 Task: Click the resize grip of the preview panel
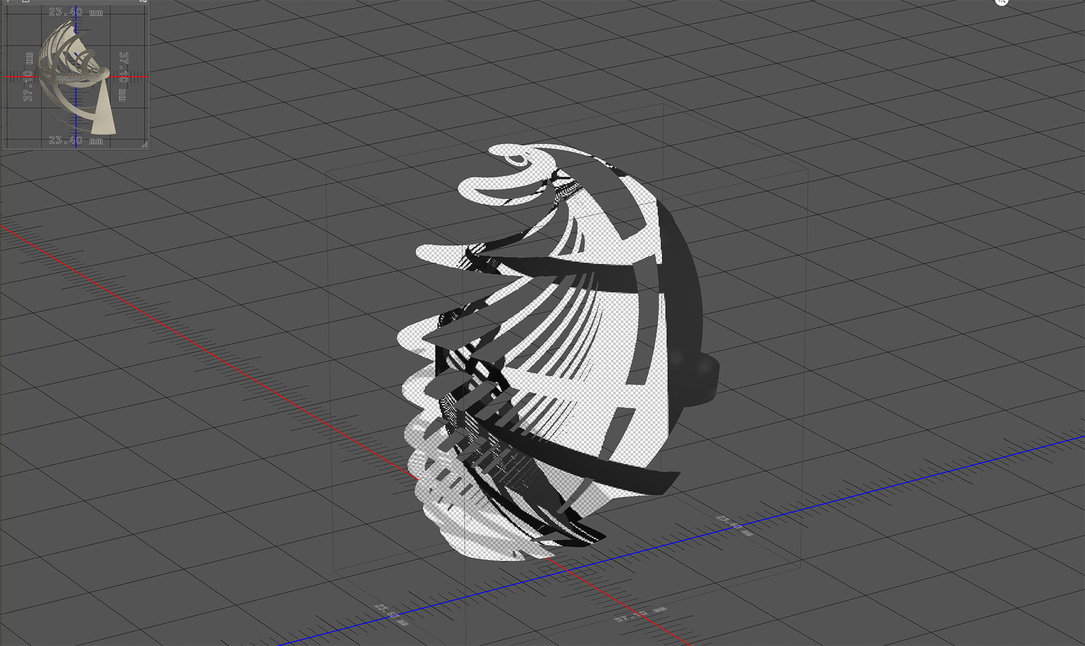(145, 145)
